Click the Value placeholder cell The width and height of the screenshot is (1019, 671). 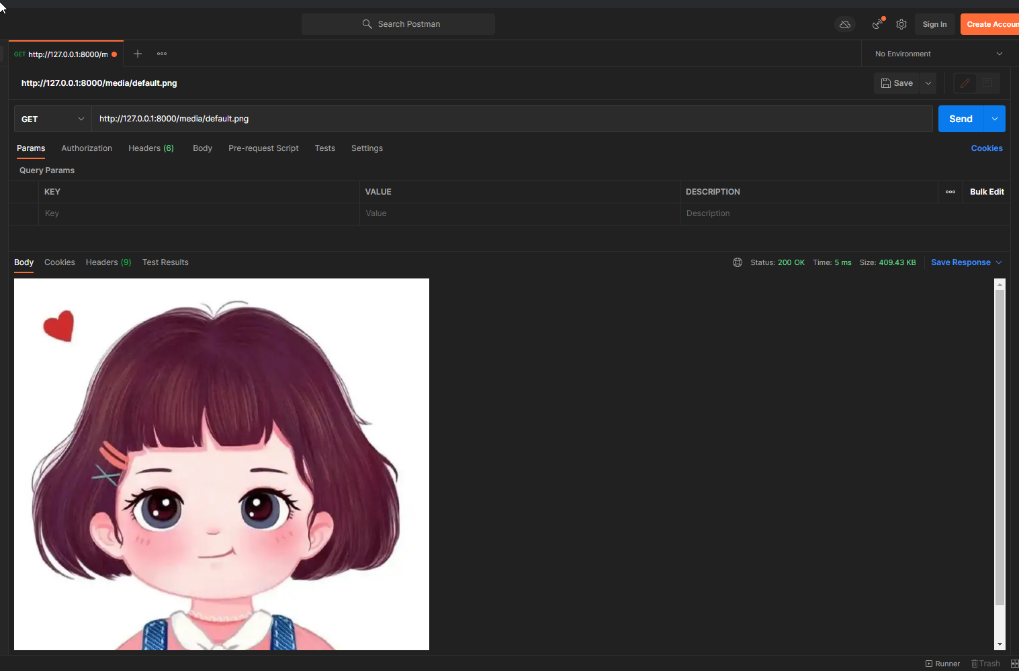click(x=520, y=213)
